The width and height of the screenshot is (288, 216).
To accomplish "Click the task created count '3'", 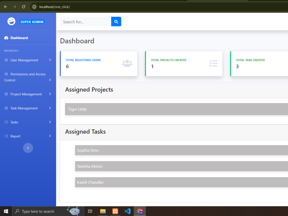I will [x=238, y=66].
